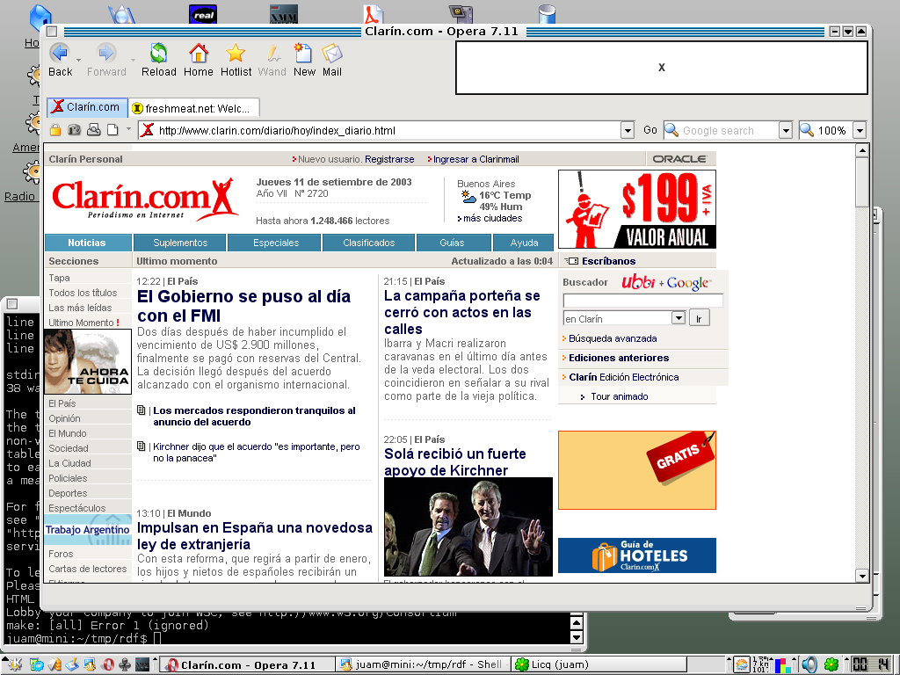Click the print icon beside the address bar
This screenshot has height=675, width=900.
click(x=93, y=129)
